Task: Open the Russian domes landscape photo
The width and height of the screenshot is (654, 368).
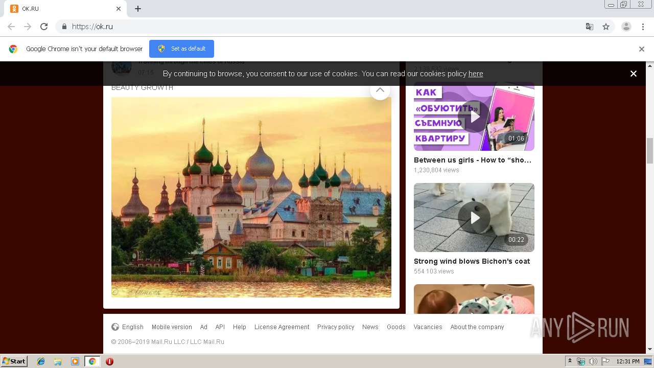Action: 251,197
